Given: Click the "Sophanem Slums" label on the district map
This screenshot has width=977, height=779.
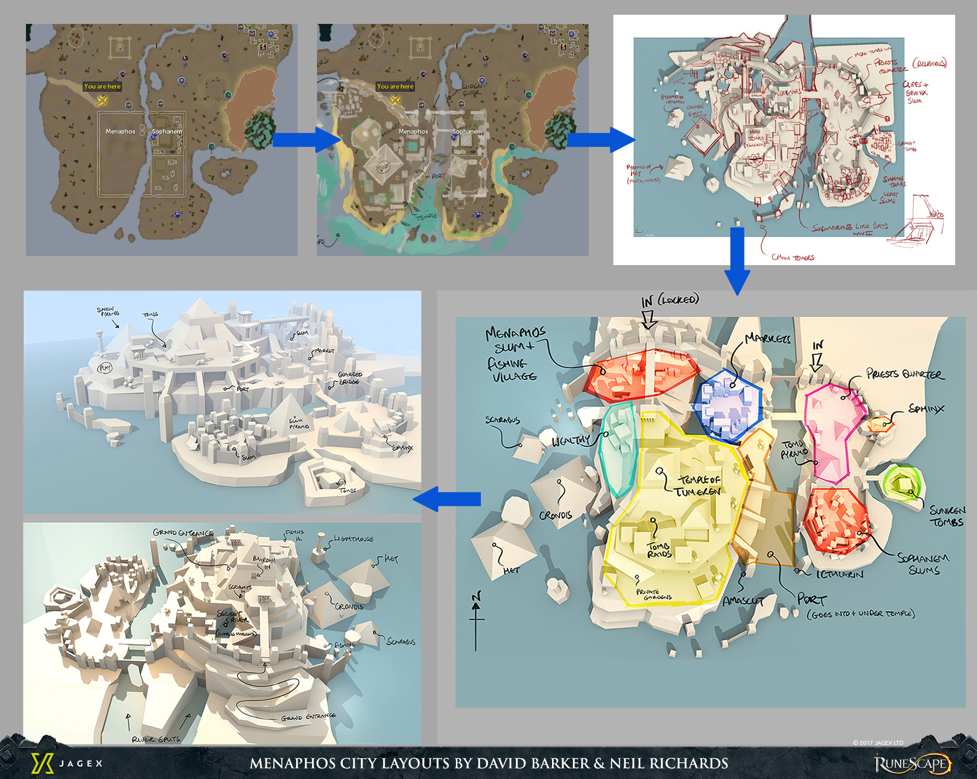Looking at the screenshot, I should click(x=923, y=564).
